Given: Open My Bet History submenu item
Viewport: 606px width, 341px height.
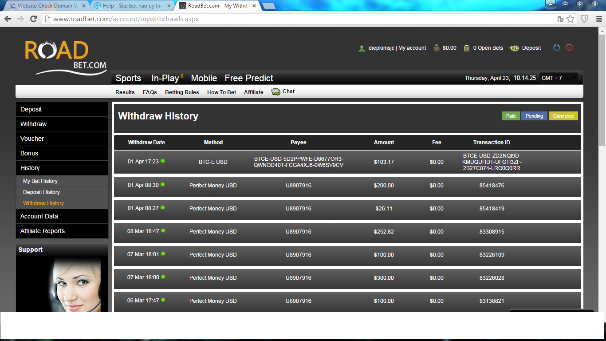Looking at the screenshot, I should (x=62, y=181).
